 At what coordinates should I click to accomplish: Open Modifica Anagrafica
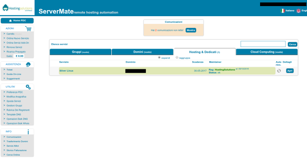click(x=16, y=97)
